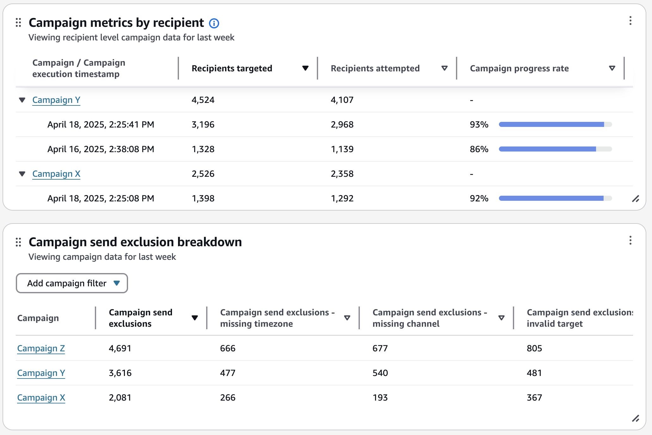Open the Add campaign filter dropdown

click(72, 283)
